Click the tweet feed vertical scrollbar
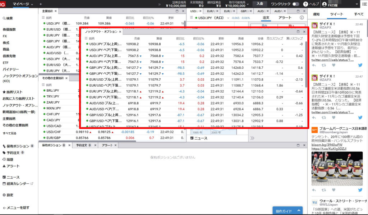The width and height of the screenshot is (368, 215). [367, 28]
